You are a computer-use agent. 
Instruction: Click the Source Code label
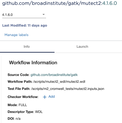click(18, 75)
